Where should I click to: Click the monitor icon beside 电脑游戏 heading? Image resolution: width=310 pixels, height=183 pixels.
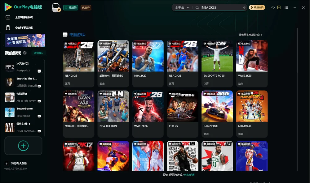point(65,35)
